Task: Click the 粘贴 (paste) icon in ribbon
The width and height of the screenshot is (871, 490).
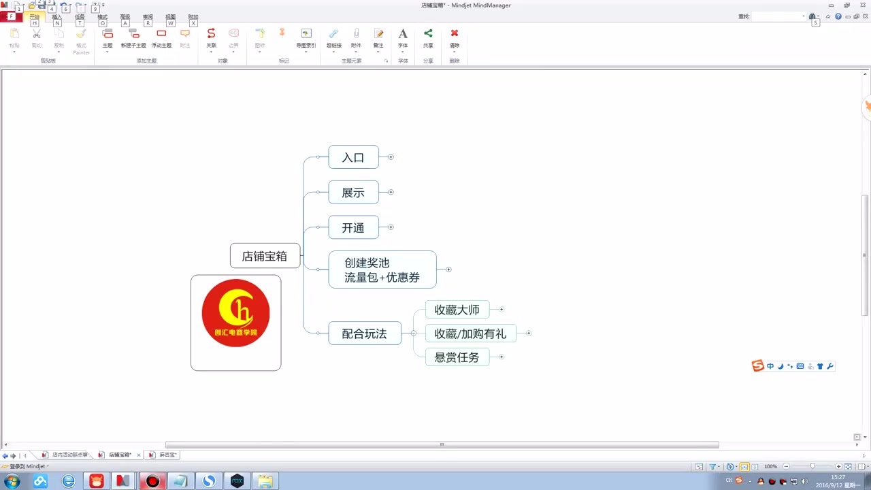Action: (14, 33)
